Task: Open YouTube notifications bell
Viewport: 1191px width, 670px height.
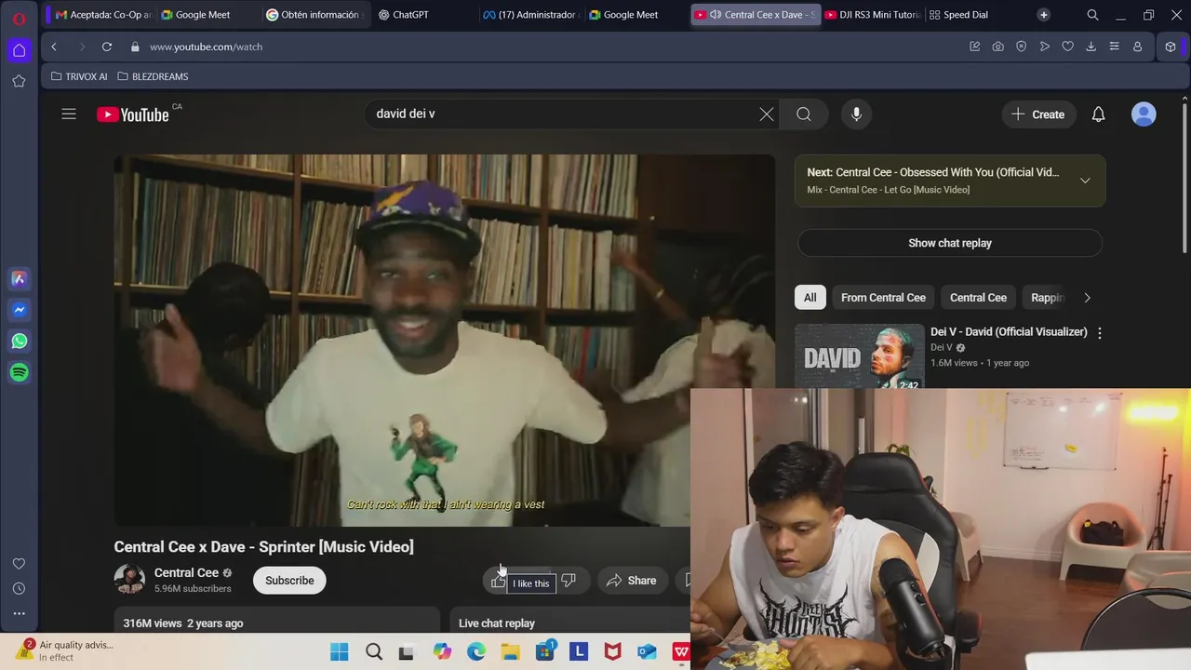Action: coord(1098,114)
